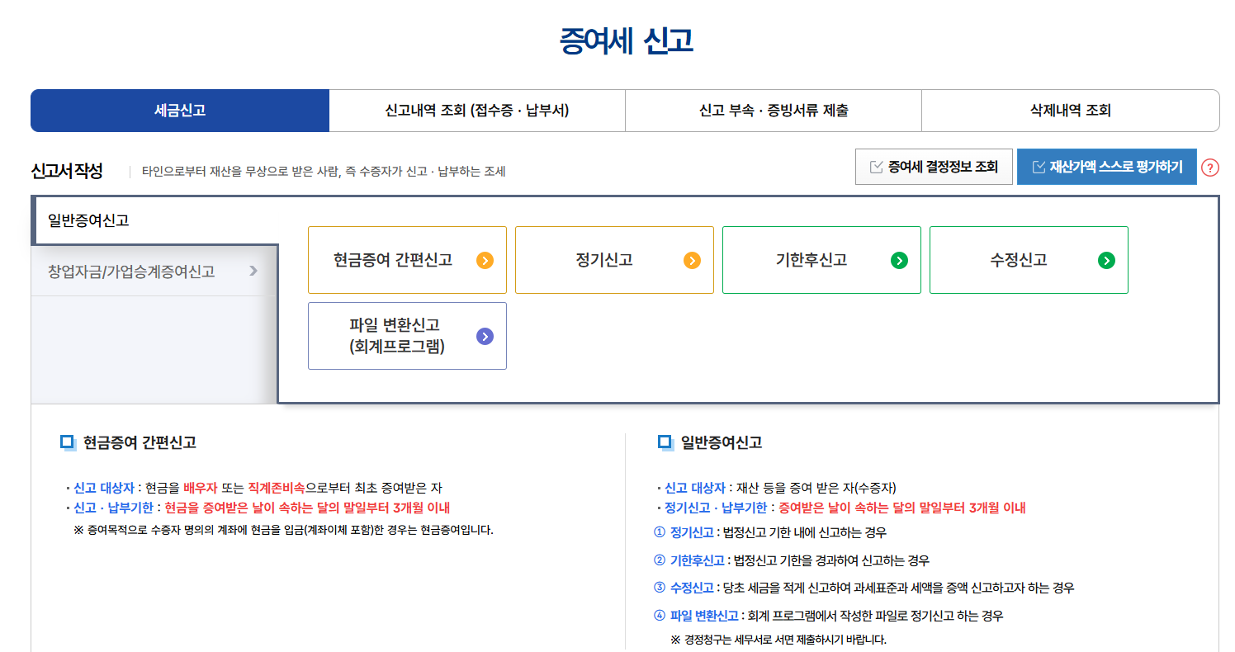1235x652 pixels.
Task: Click the green arrow icon on 기한후신고 card
Action: [x=901, y=260]
